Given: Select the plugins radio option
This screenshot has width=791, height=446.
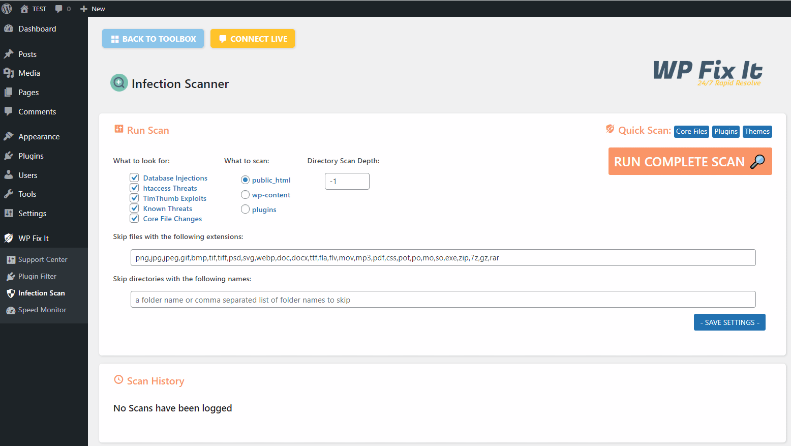Looking at the screenshot, I should (245, 209).
